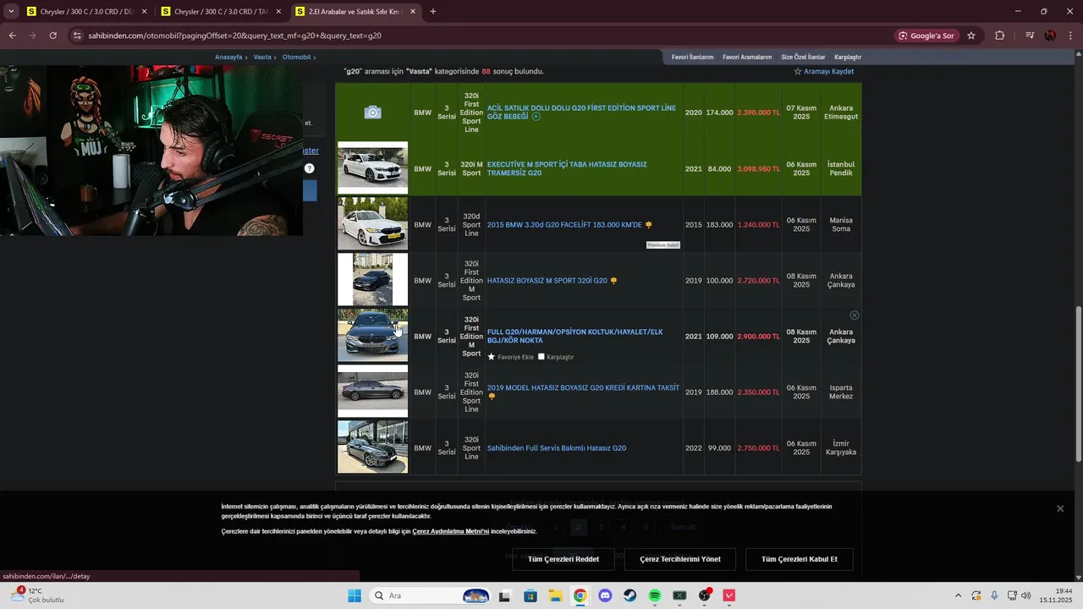Show hidden system tray icons

coord(958,595)
